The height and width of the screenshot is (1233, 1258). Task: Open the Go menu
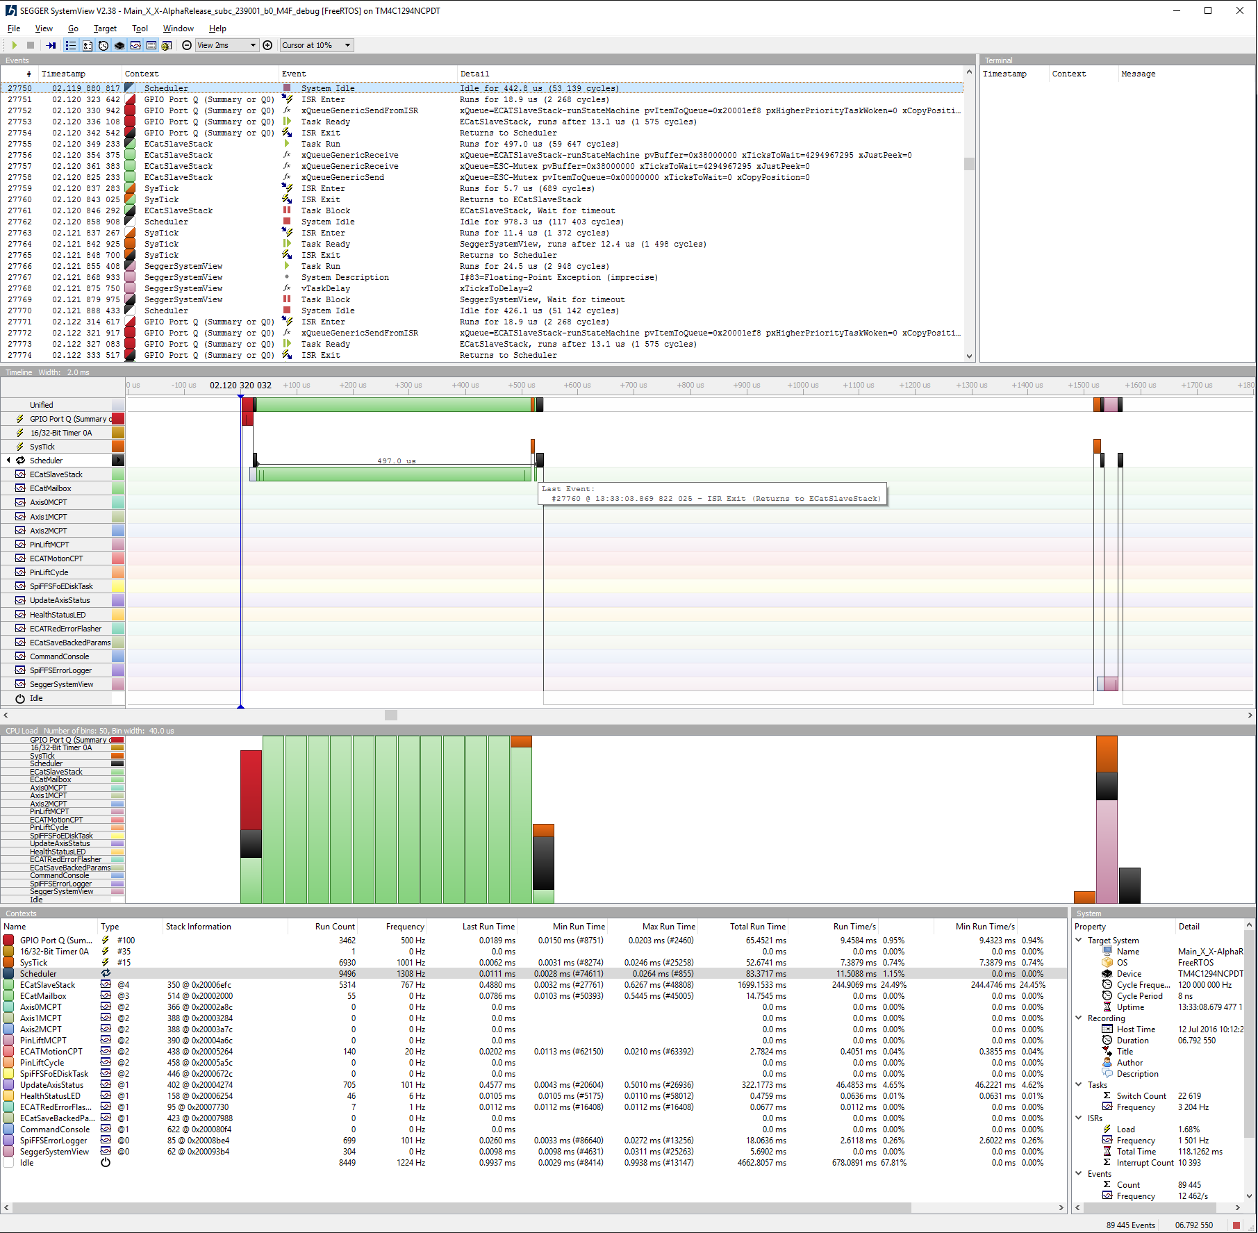click(x=73, y=28)
